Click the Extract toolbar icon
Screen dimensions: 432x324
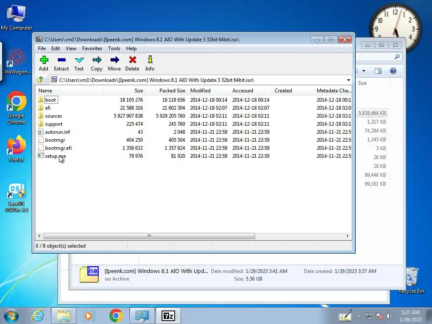pyautogui.click(x=62, y=60)
